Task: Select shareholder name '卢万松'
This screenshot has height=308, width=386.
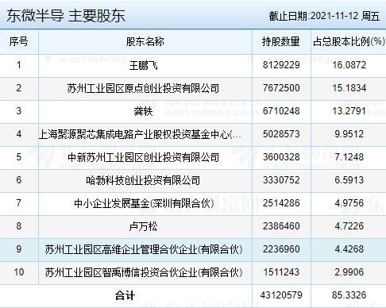Action: (x=143, y=226)
